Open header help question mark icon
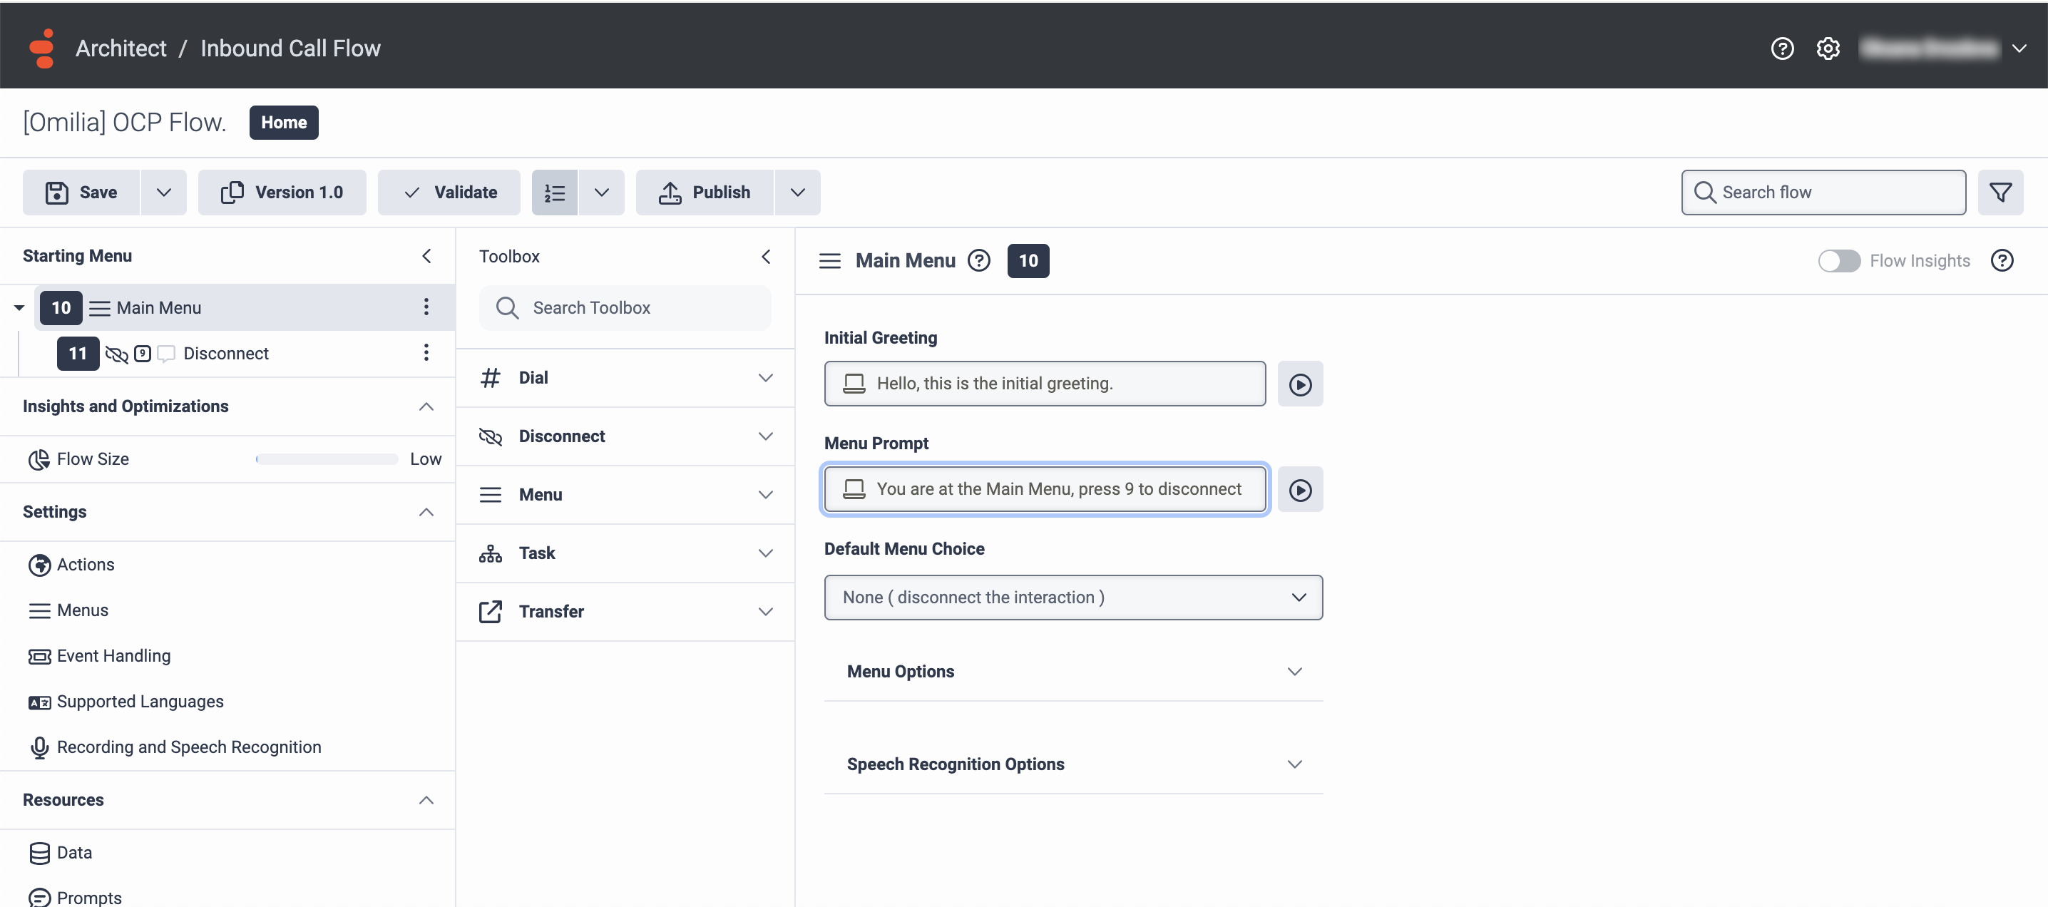 pyautogui.click(x=1782, y=48)
